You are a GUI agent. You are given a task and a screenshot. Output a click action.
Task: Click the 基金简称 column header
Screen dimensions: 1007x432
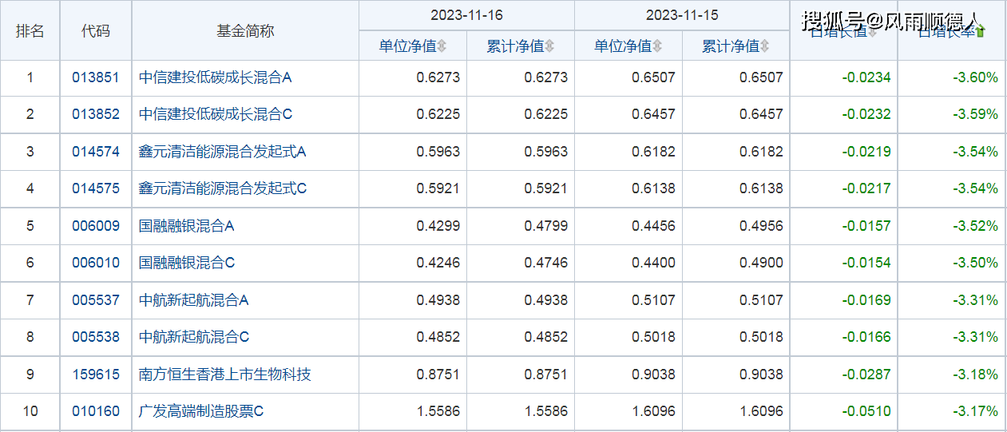[x=245, y=31]
